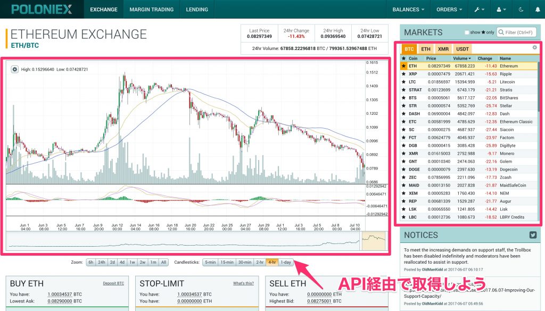Toggle the star for BTS
The width and height of the screenshot is (545, 311).
click(x=403, y=98)
